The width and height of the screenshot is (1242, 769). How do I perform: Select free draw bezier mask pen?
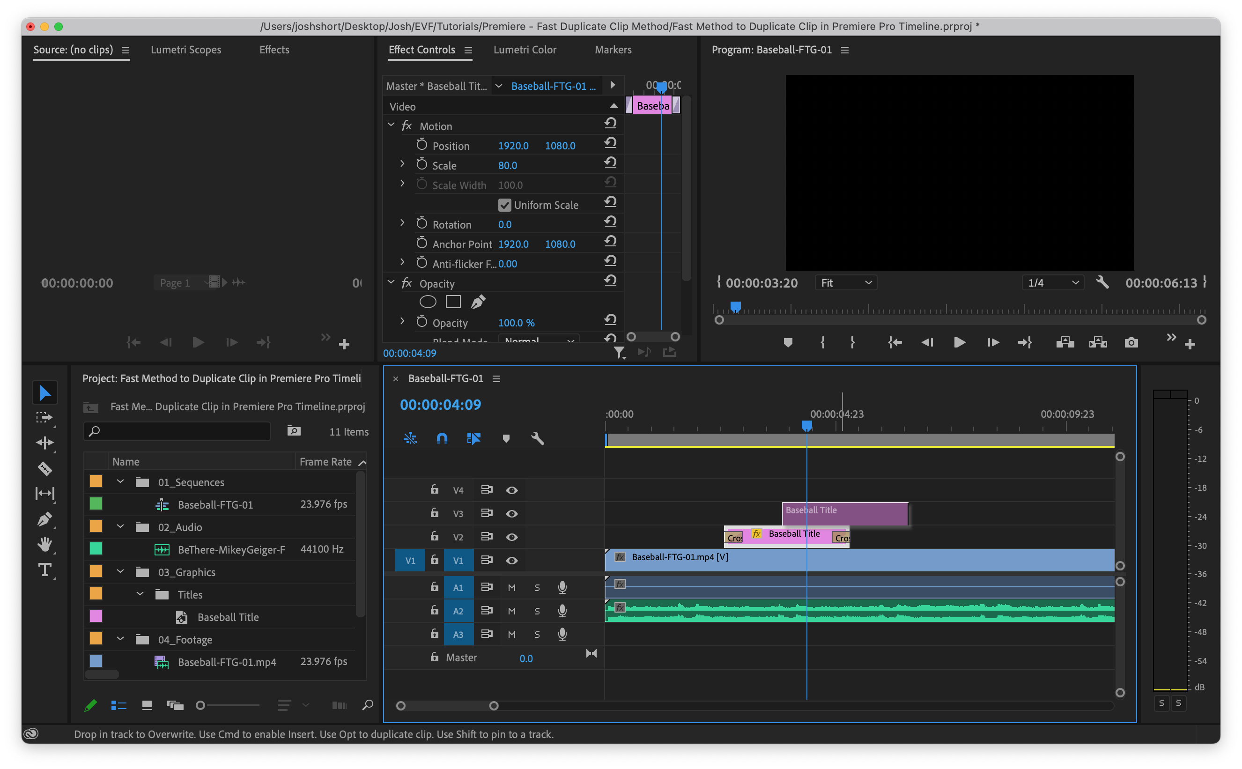479,302
